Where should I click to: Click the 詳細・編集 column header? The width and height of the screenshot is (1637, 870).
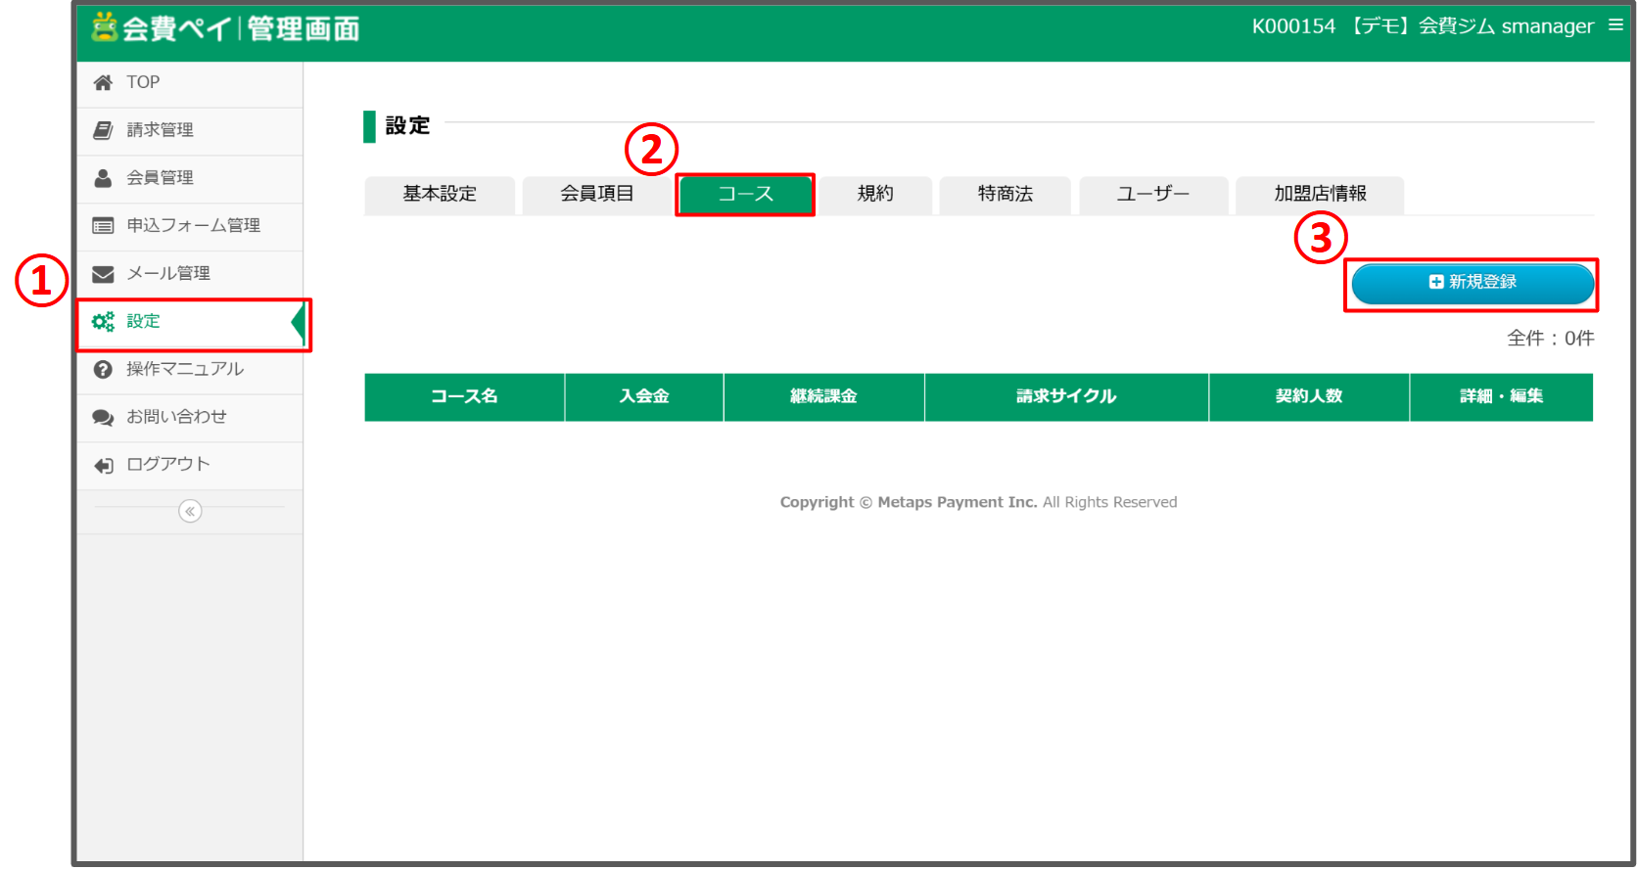pos(1502,397)
